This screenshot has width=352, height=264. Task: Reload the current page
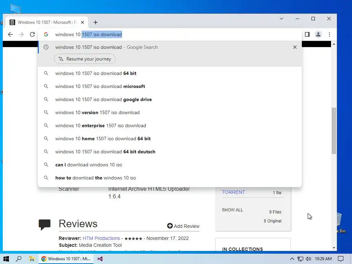coord(32,34)
